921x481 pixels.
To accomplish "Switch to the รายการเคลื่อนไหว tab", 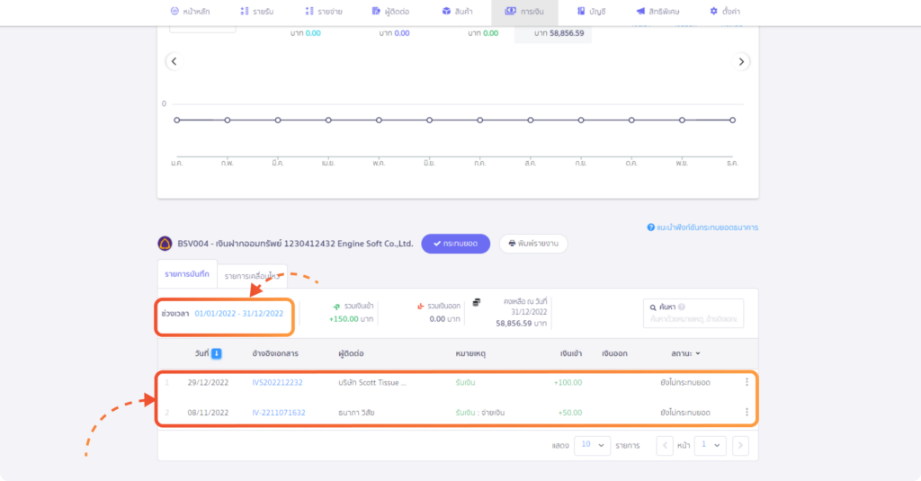I will 253,275.
